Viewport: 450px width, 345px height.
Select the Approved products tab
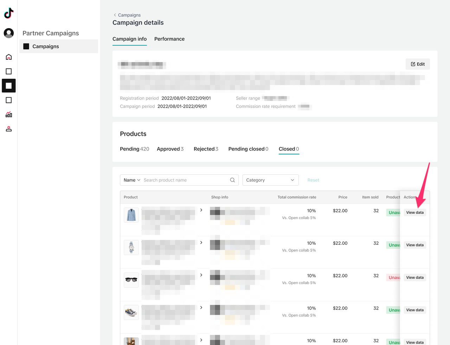[x=170, y=149]
